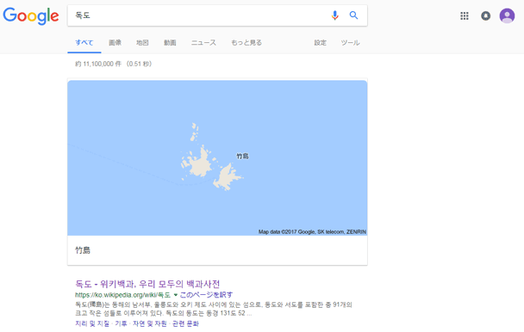
Task: Open the もっと見る menu
Action: click(246, 43)
